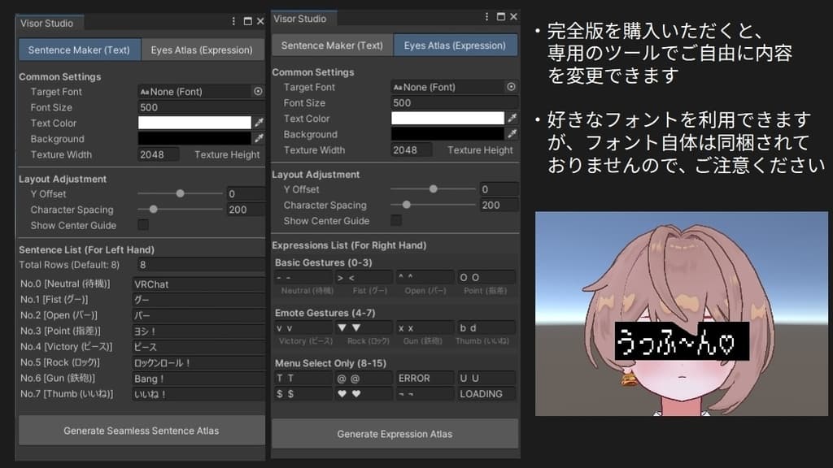Image resolution: width=833 pixels, height=468 pixels.
Task: Collapse the Common Settings section
Action: pos(59,76)
